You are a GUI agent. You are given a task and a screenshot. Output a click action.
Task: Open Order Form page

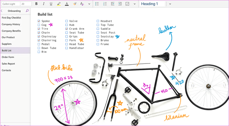tap(15, 57)
